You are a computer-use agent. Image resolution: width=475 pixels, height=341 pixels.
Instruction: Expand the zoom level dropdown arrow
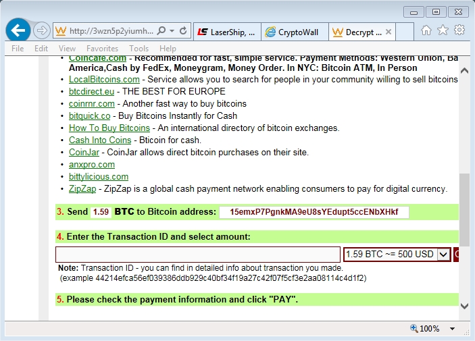(x=453, y=329)
